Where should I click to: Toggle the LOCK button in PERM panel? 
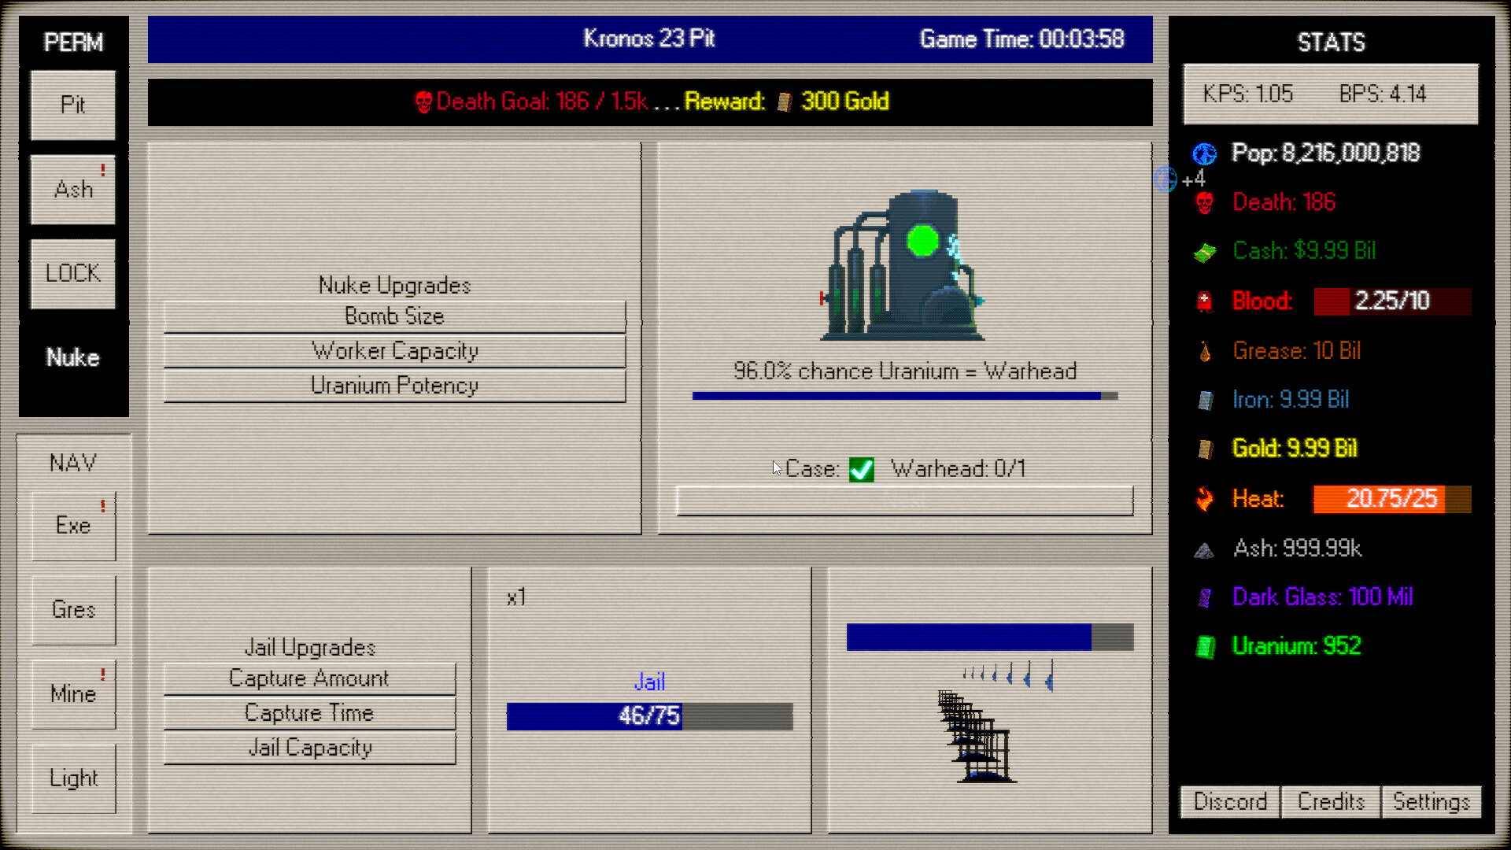(x=72, y=273)
